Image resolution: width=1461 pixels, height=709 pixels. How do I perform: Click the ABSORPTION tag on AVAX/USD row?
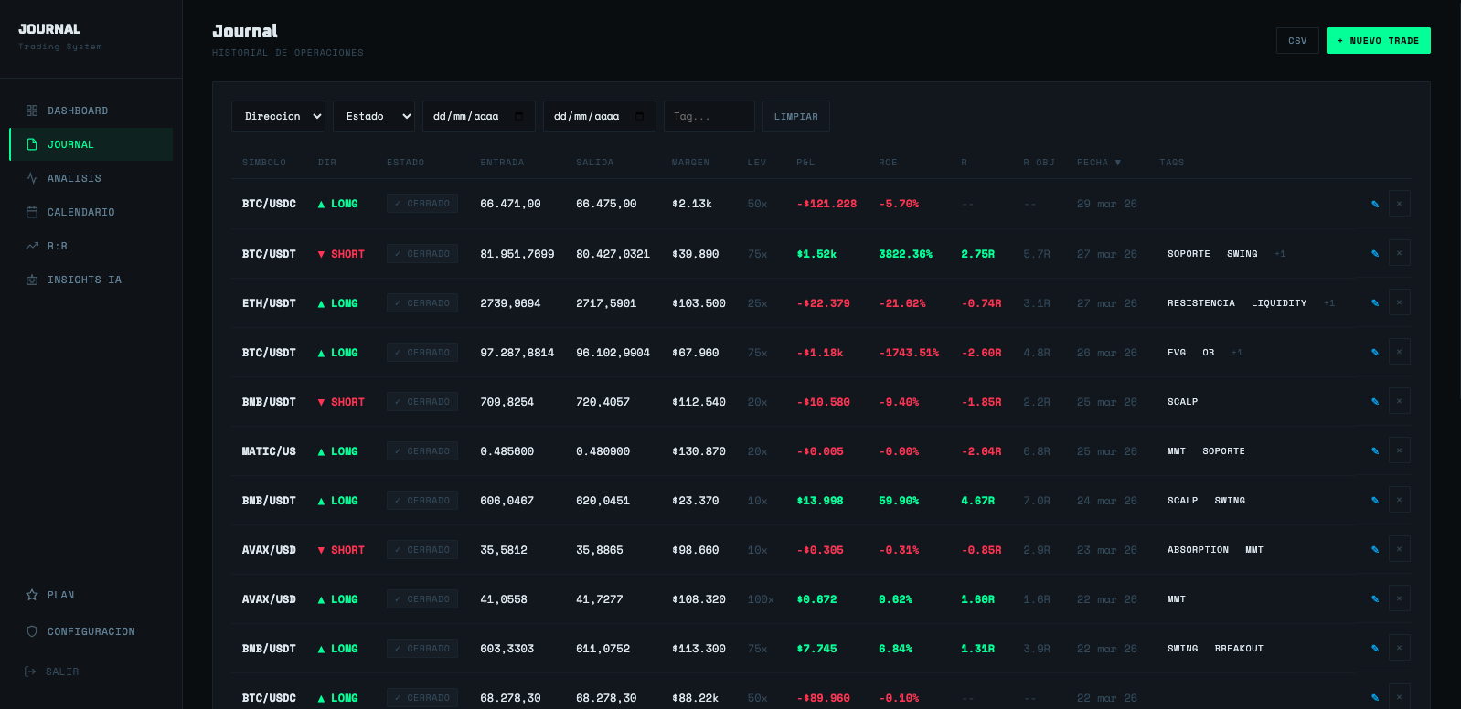pos(1198,549)
